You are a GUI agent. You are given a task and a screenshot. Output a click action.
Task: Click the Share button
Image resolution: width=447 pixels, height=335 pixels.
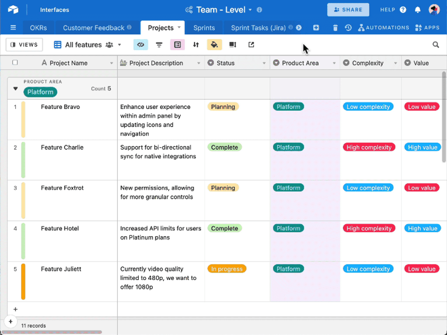348,10
